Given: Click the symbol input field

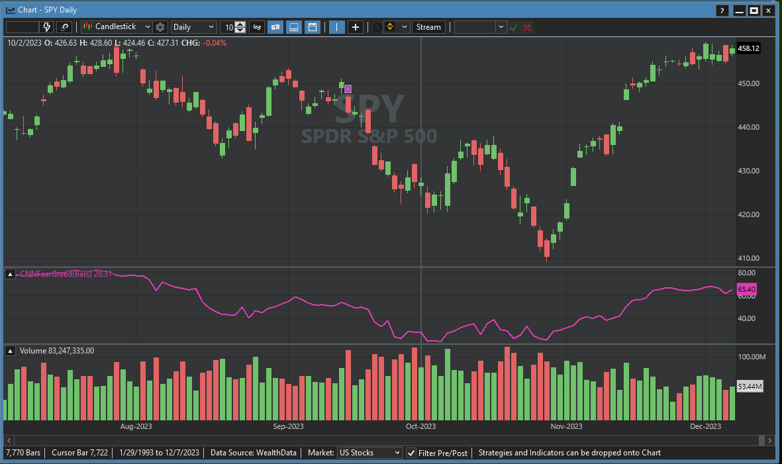Looking at the screenshot, I should point(23,27).
